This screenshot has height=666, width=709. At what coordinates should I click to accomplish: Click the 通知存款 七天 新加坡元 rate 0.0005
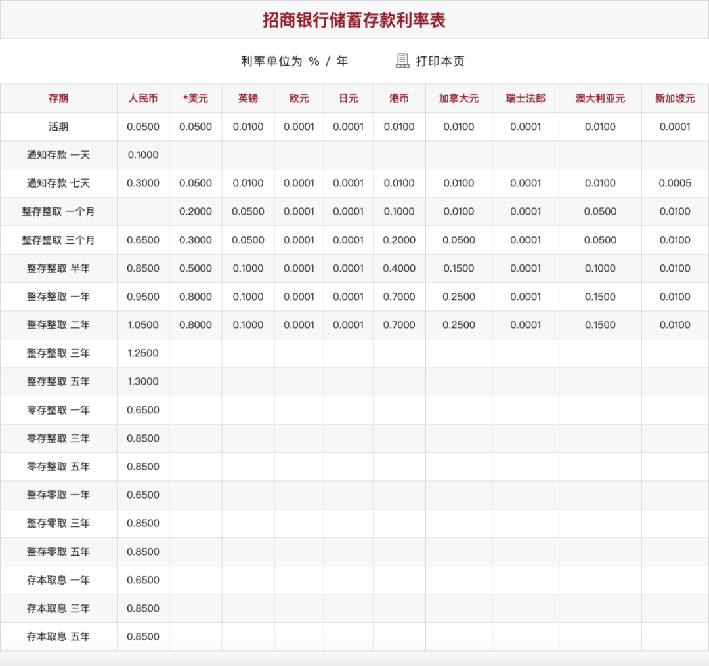point(675,183)
